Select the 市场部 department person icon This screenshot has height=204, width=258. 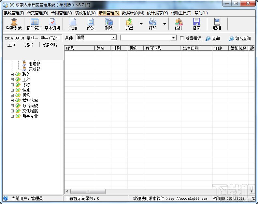click(x=24, y=64)
